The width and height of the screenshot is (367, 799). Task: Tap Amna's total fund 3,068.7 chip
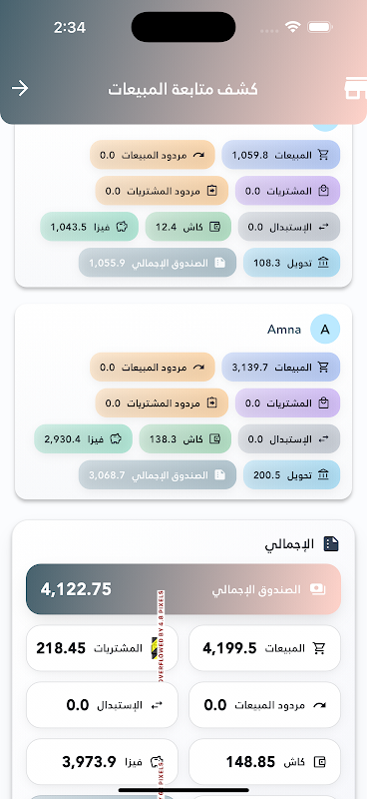(158, 475)
